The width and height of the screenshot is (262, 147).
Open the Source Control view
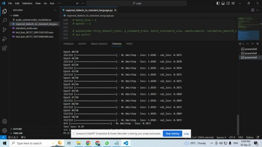point(5,30)
